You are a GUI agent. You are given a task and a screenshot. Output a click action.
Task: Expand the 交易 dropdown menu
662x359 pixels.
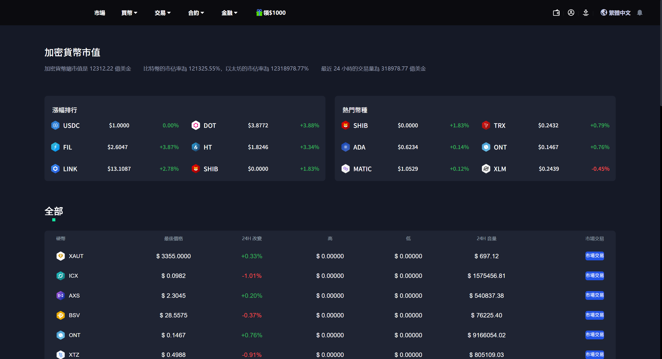coord(162,13)
